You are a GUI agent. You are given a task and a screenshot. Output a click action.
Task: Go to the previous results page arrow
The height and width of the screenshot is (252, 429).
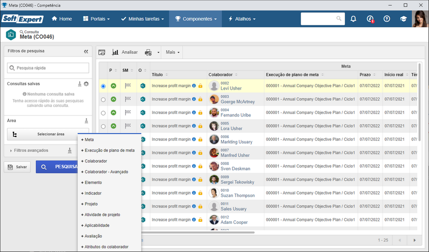point(399,240)
